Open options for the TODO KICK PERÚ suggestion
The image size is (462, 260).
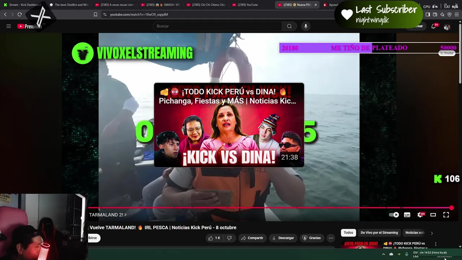(x=436, y=244)
